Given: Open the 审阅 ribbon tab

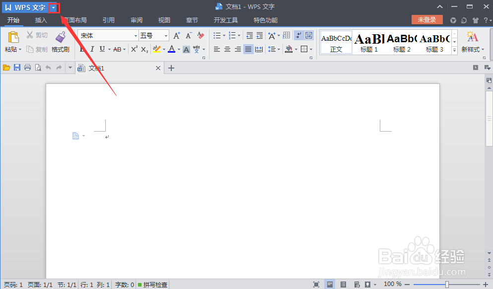Looking at the screenshot, I should coord(136,20).
